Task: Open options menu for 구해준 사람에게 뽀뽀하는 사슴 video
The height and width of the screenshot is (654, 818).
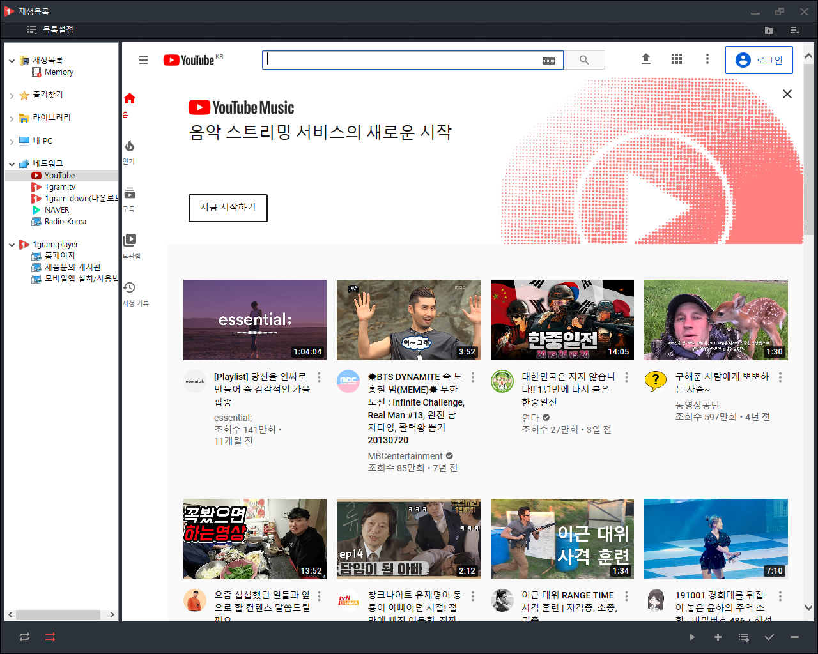Action: (780, 377)
